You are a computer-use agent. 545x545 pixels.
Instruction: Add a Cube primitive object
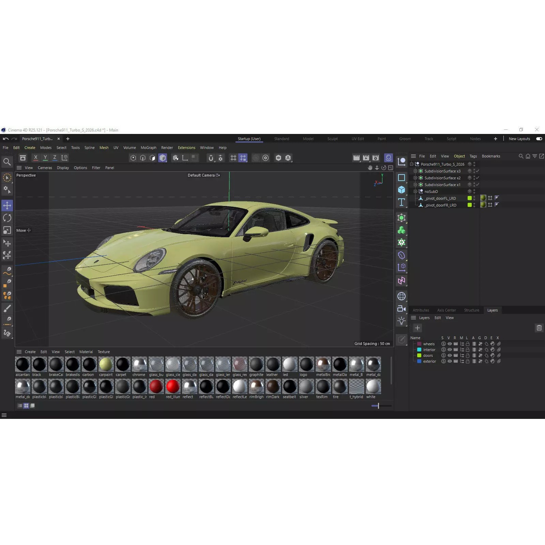tap(402, 190)
